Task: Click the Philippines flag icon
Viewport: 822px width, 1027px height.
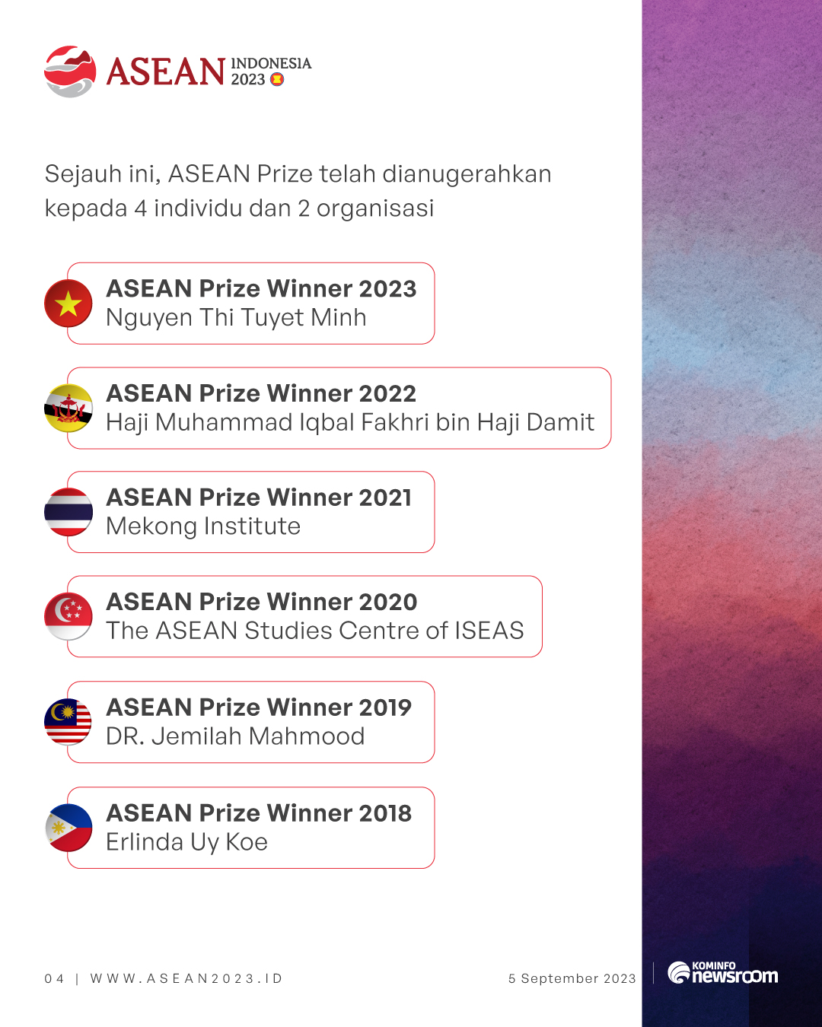Action: pyautogui.click(x=68, y=828)
